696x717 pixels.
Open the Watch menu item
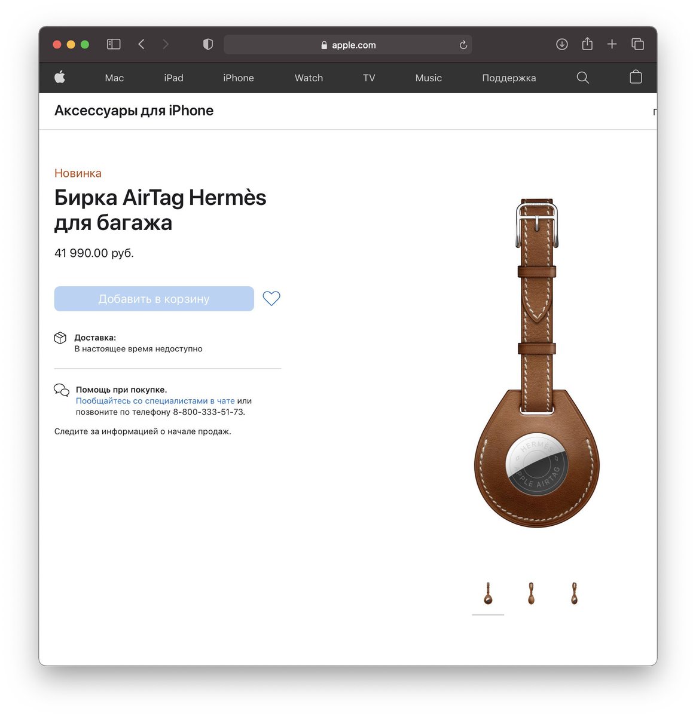[x=309, y=78]
